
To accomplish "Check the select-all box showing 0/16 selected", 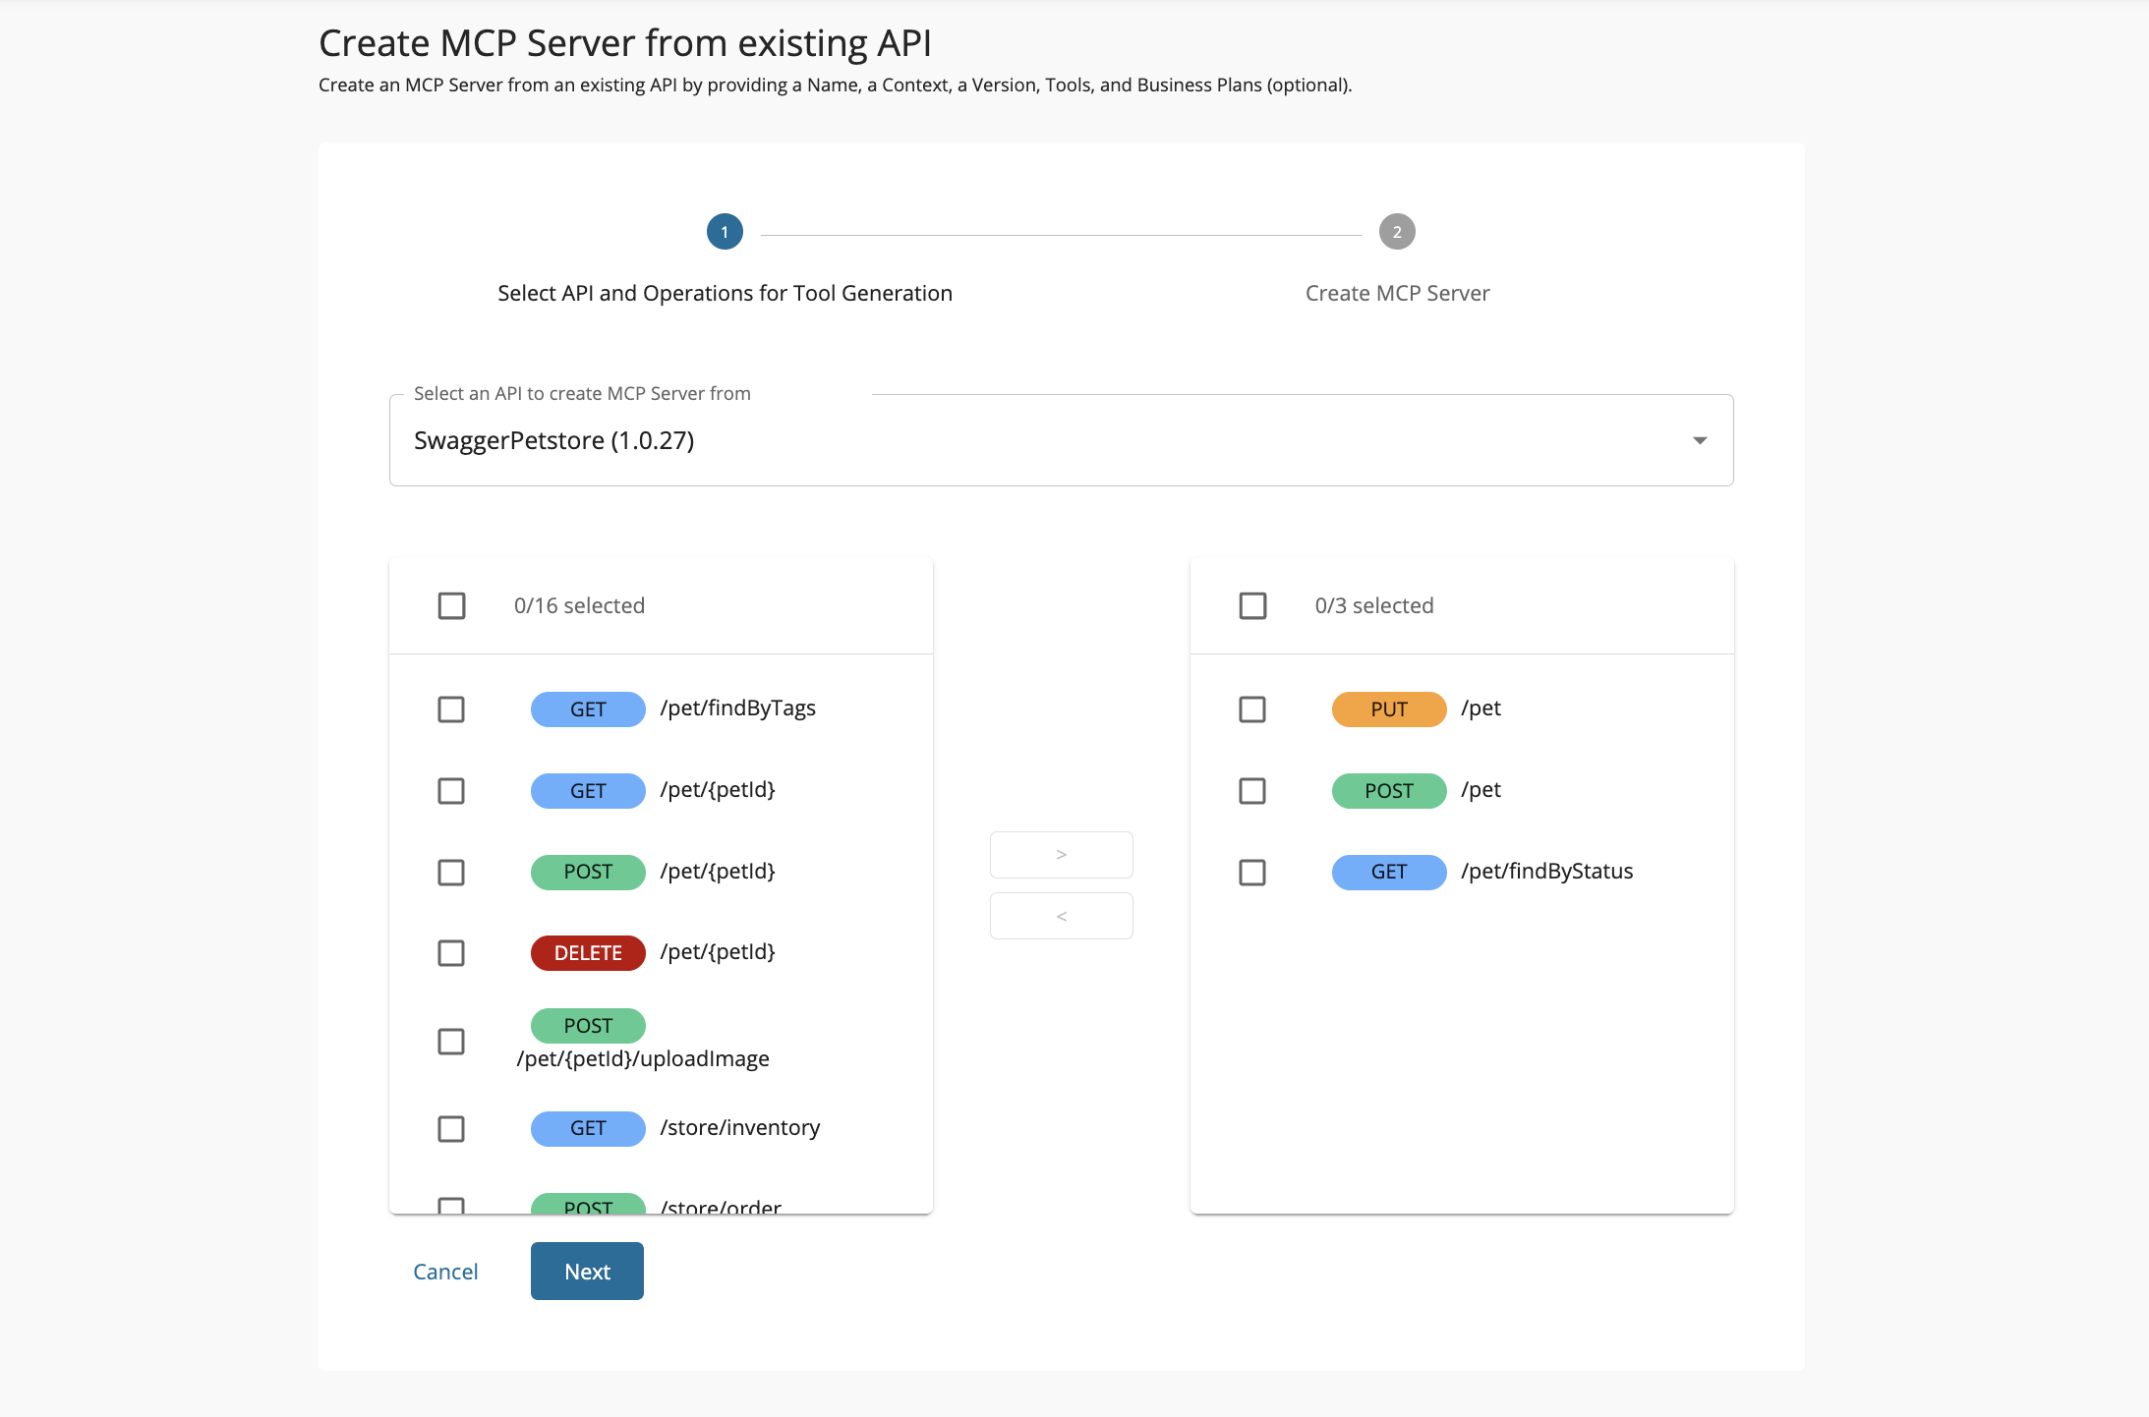I will 451,605.
